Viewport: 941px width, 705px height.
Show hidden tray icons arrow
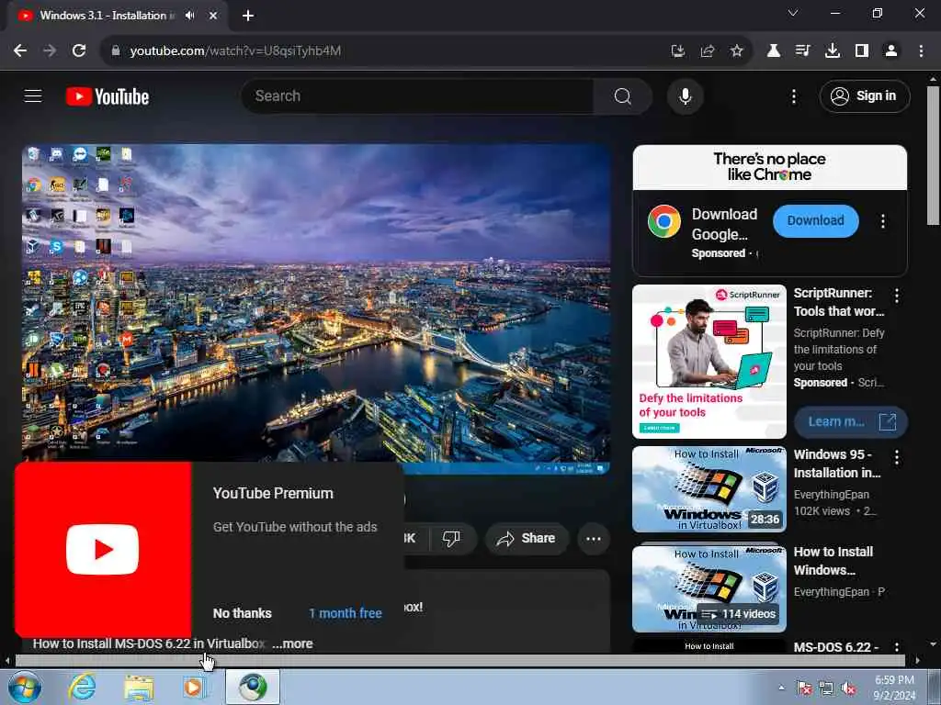tap(781, 688)
